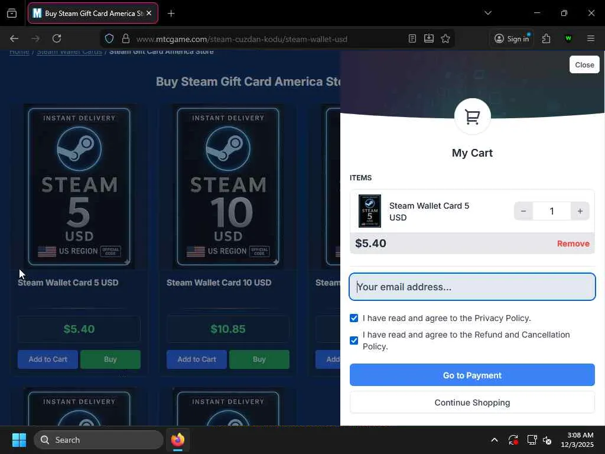Image resolution: width=605 pixels, height=454 pixels.
Task: Open the Firefox application menu
Action: (591, 38)
